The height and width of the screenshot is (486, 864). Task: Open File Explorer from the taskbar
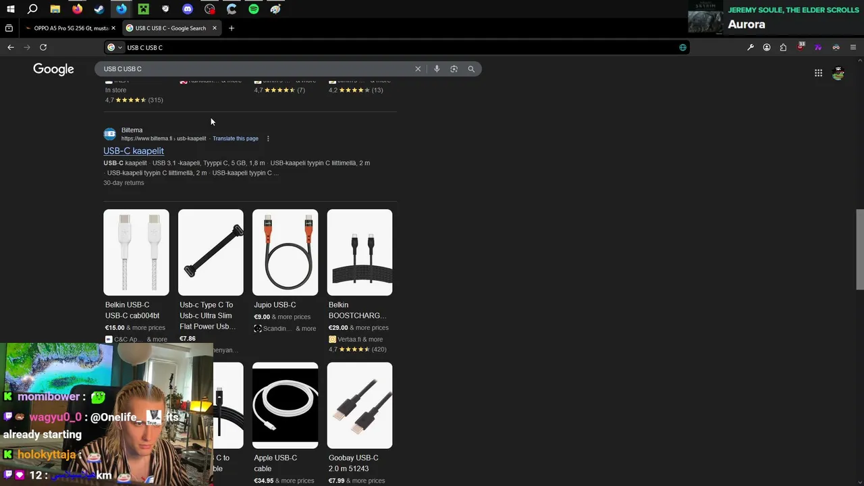[x=55, y=9]
